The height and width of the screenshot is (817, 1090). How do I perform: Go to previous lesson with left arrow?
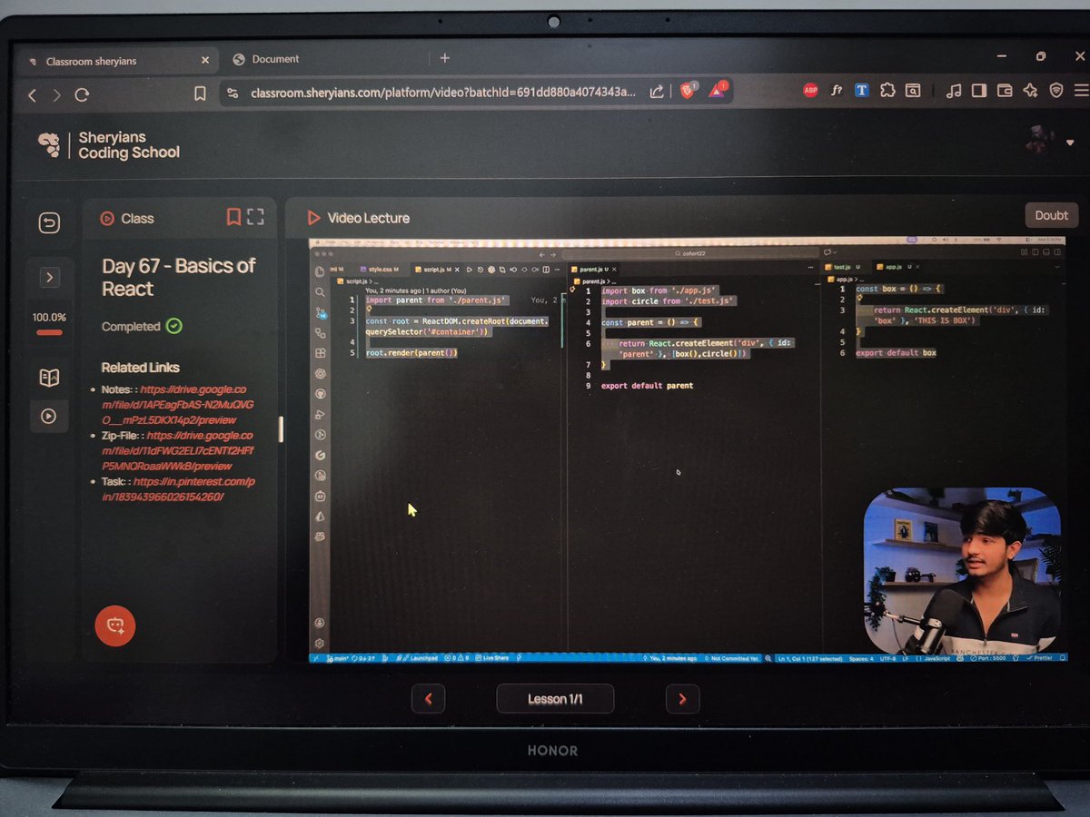pos(429,699)
